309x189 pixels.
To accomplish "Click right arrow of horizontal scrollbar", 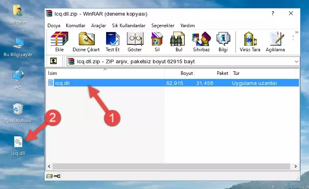I will [296, 167].
